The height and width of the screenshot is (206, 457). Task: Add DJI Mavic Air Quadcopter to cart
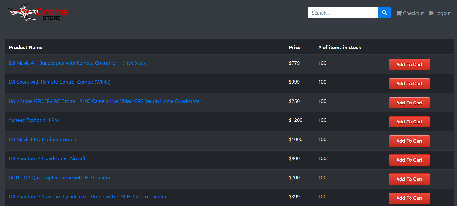click(409, 65)
